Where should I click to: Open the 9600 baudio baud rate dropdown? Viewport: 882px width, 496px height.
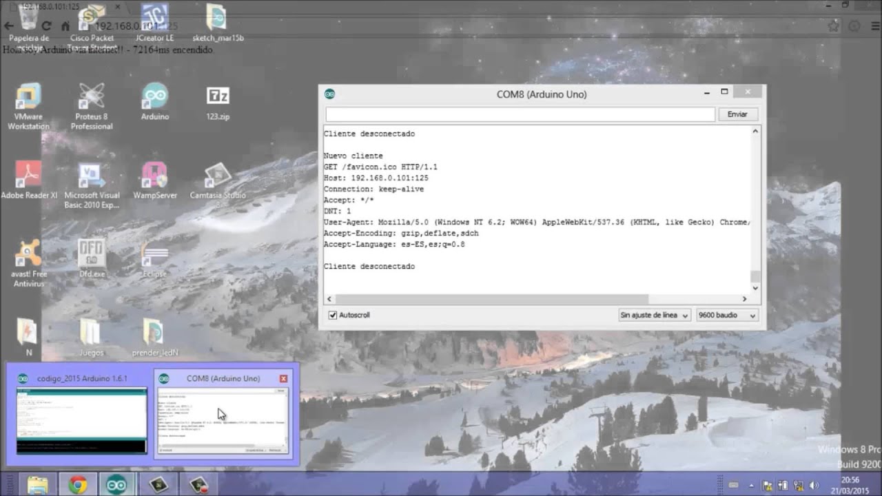click(727, 315)
